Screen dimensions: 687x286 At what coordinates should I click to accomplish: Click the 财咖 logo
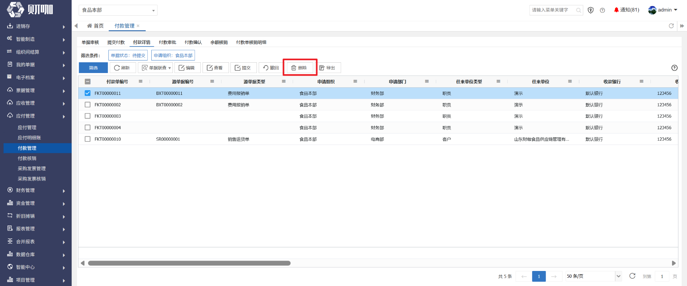pos(30,10)
